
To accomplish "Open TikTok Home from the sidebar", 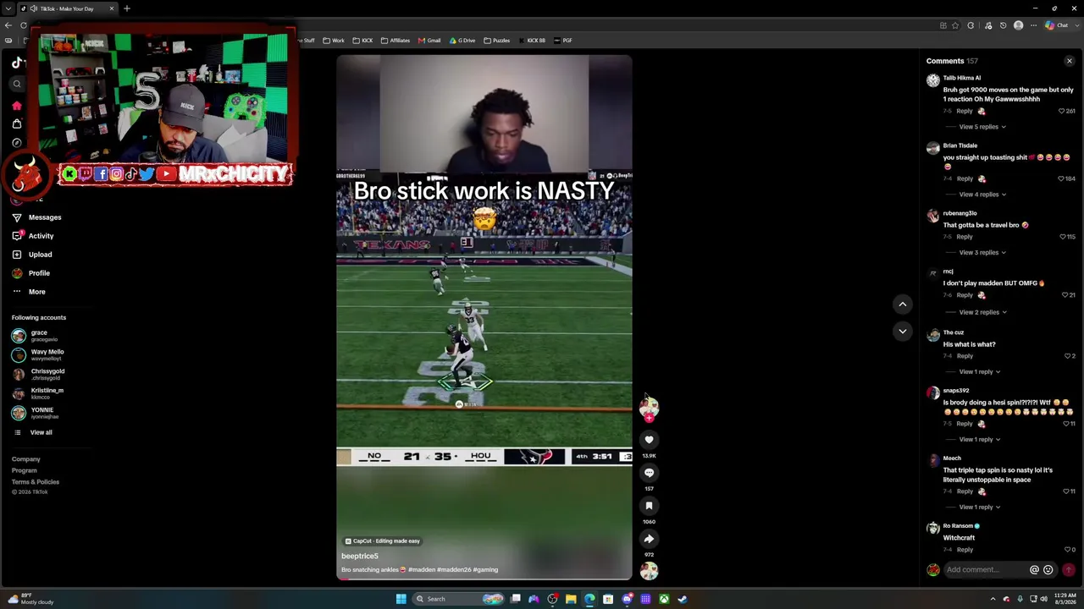I will coord(17,106).
